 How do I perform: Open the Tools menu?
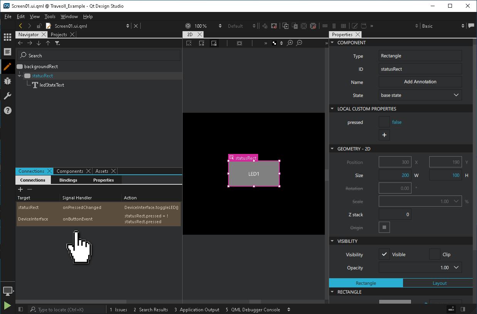(x=50, y=17)
